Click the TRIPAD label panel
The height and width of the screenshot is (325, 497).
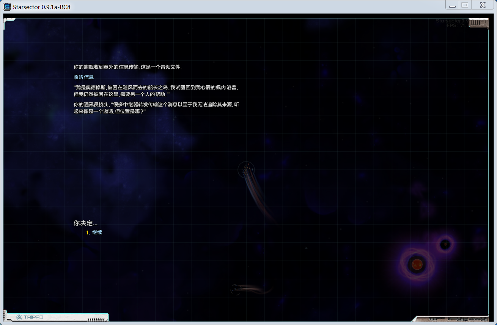(x=33, y=317)
